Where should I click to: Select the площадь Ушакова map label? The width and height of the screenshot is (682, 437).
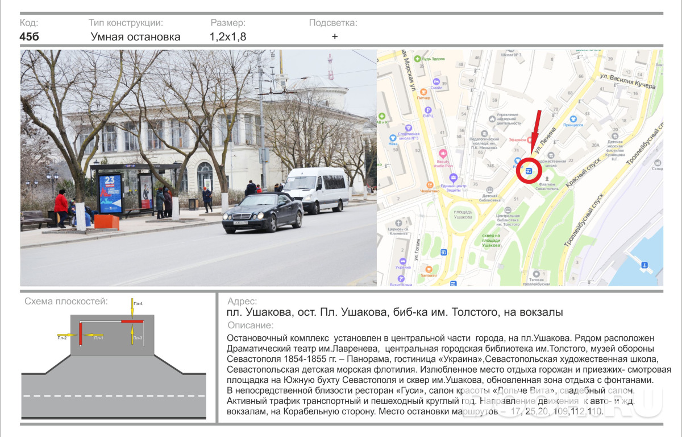[x=463, y=215]
